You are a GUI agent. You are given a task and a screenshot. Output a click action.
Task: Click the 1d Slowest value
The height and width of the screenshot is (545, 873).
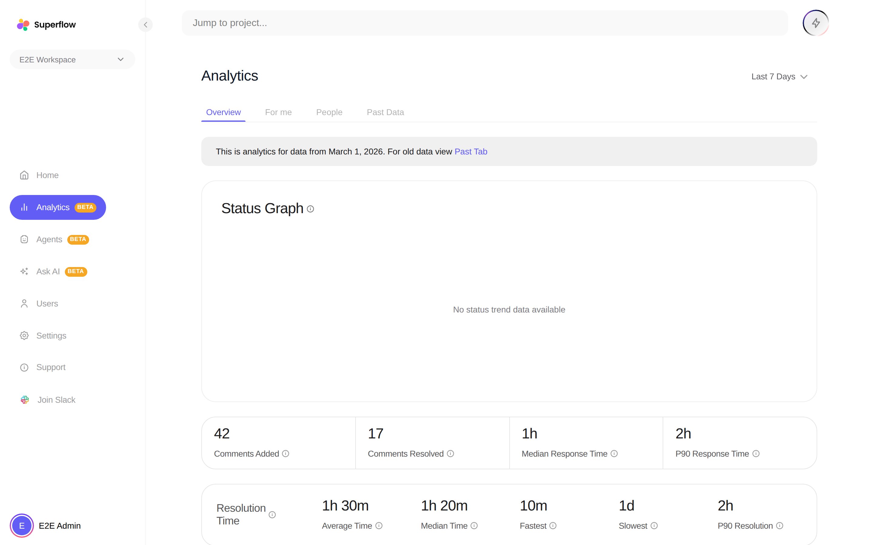tap(627, 506)
